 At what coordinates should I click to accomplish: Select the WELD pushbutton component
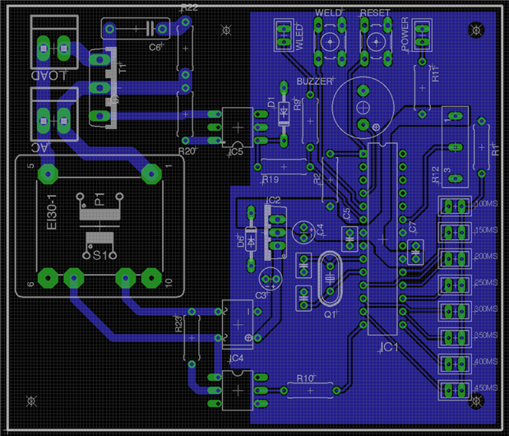point(330,42)
